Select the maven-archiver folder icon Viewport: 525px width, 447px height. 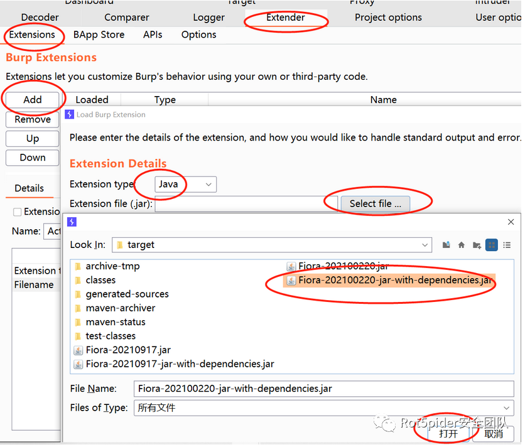(78, 309)
